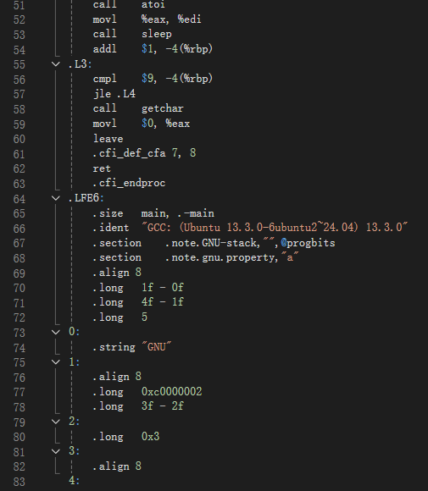Fold the 0: label block
This screenshot has height=491, width=428.
coord(55,332)
